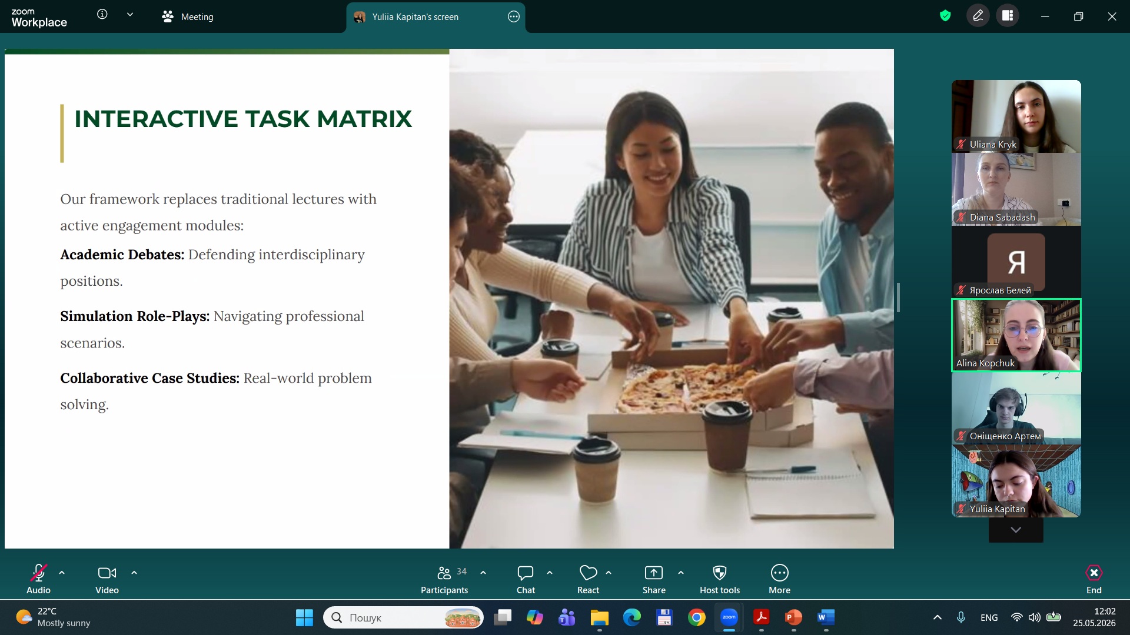Open the Chat panel
Image resolution: width=1130 pixels, height=635 pixels.
click(526, 579)
